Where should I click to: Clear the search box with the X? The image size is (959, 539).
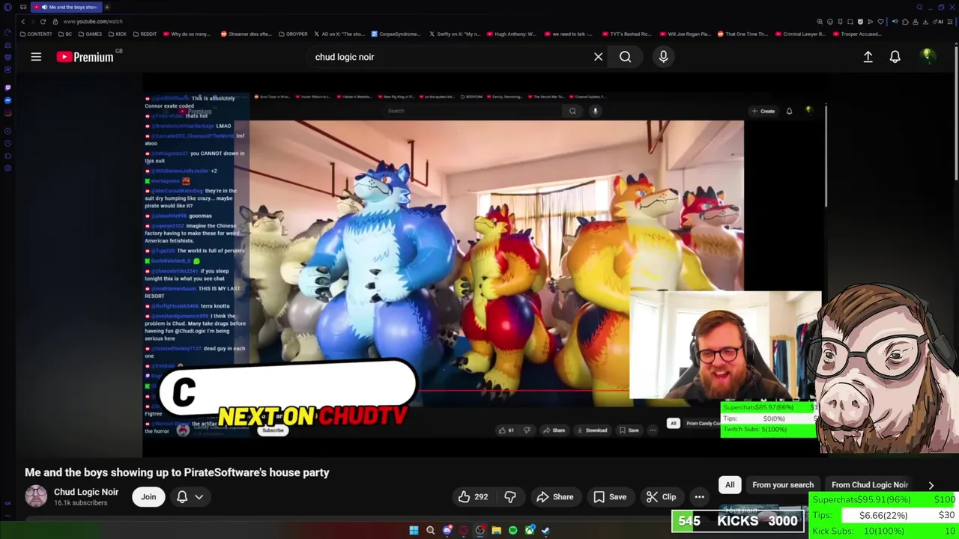pyautogui.click(x=598, y=57)
